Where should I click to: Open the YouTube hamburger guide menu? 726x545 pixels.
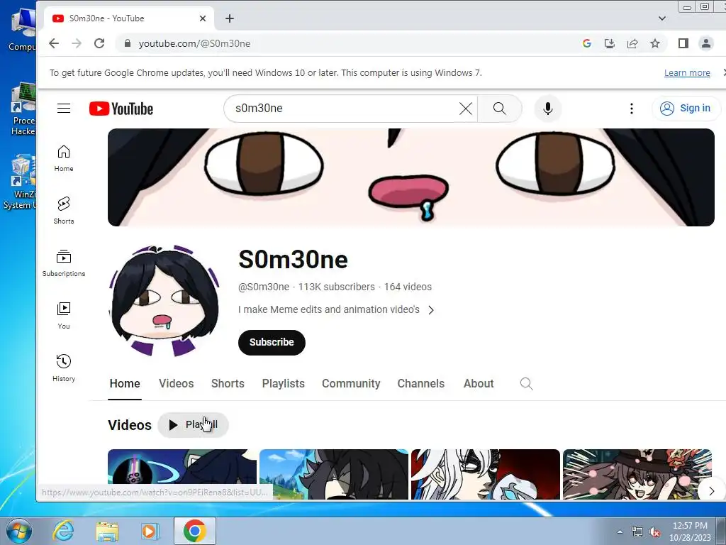click(64, 109)
